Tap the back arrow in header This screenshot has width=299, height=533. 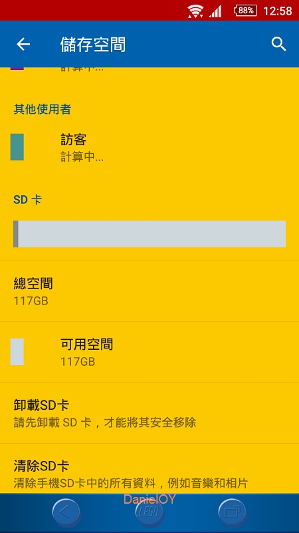[x=23, y=44]
